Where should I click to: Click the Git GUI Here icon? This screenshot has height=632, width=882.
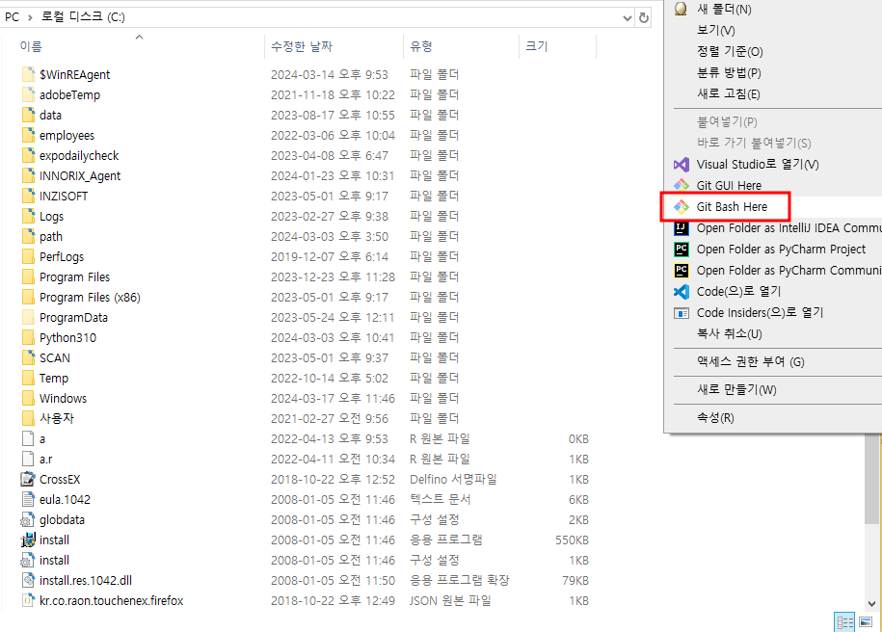(x=682, y=186)
